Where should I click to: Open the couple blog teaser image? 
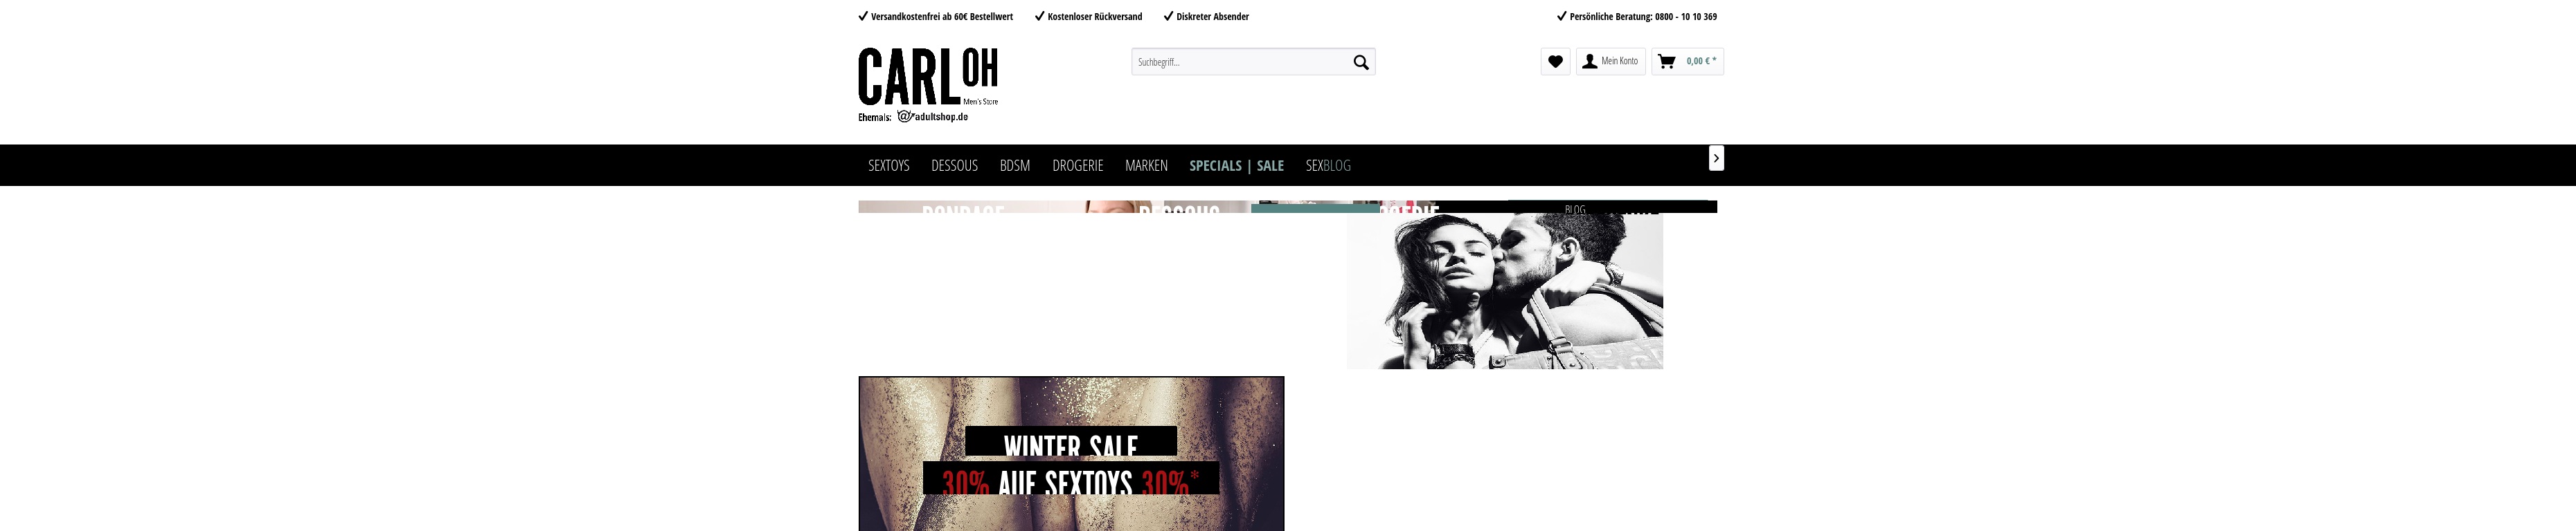pyautogui.click(x=1504, y=290)
